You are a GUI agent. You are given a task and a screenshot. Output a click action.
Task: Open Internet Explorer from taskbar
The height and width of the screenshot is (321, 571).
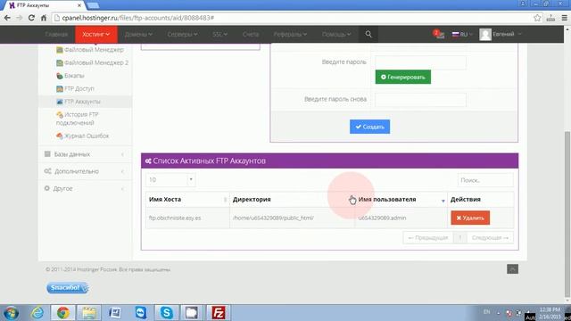(x=37, y=313)
